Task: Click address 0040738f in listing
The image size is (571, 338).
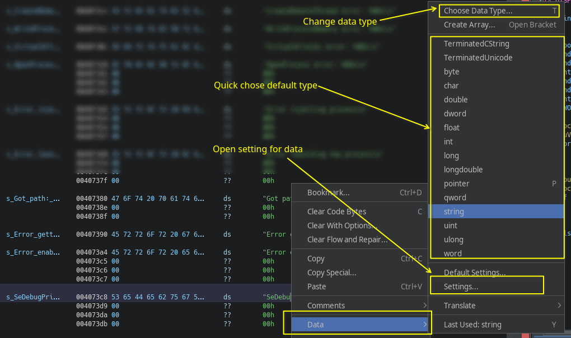Action: click(92, 217)
